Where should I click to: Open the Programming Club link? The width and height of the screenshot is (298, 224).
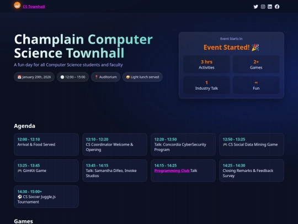[x=172, y=171]
